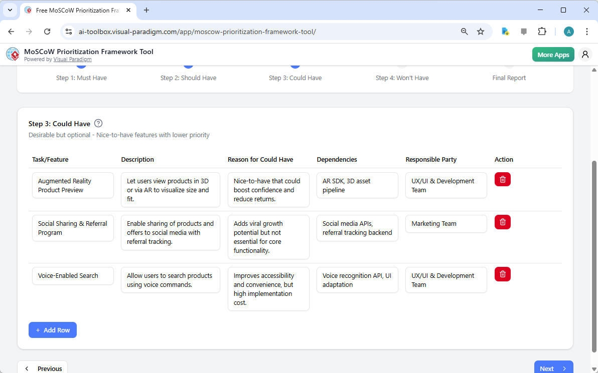Open the Chrome profile avatar icon
Viewport: 598px width, 373px height.
coord(568,31)
